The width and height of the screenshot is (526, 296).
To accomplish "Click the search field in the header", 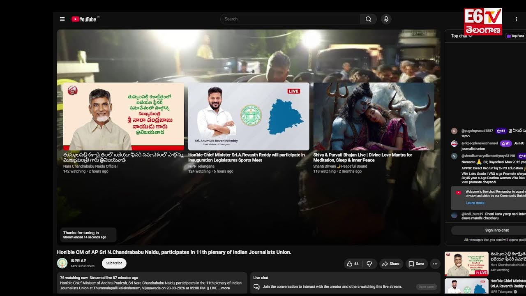I will coord(290,19).
